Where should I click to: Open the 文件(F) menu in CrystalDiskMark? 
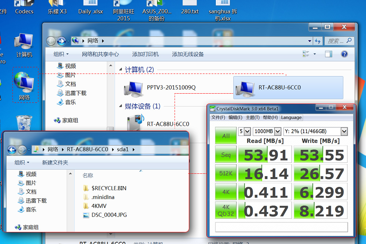click(218, 117)
